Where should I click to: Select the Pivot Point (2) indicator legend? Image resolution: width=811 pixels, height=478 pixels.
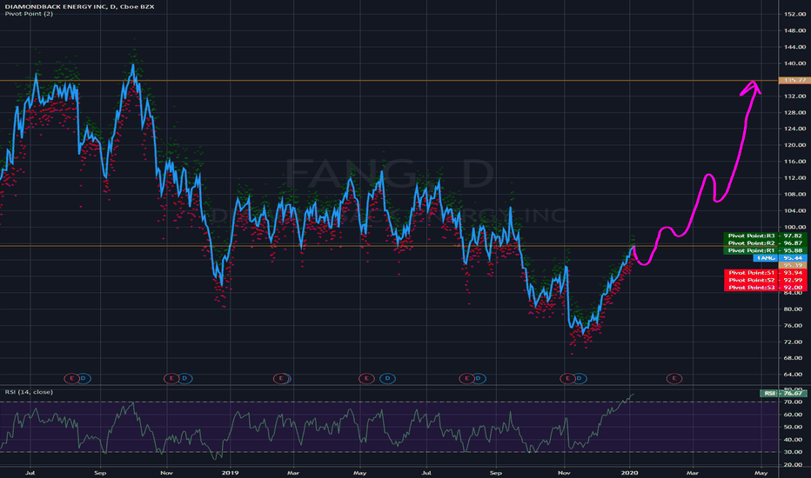(x=29, y=13)
